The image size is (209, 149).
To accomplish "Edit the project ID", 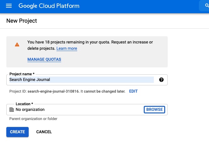I will pyautogui.click(x=133, y=91).
